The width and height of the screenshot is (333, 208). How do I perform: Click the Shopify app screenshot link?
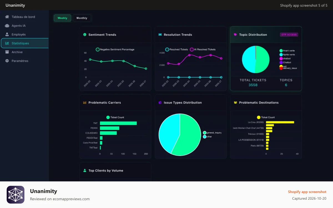307,192
